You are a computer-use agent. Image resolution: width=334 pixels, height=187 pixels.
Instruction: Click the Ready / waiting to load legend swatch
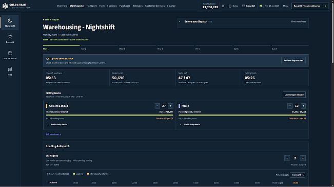click(47, 174)
